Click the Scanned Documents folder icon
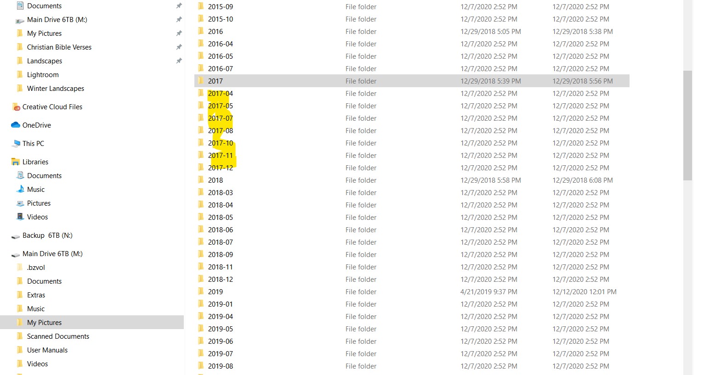The image size is (715, 375). pyautogui.click(x=20, y=336)
